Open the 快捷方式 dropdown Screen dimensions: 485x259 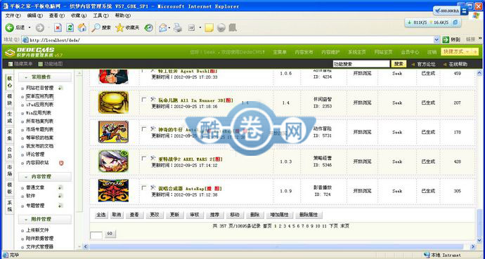coord(459,51)
